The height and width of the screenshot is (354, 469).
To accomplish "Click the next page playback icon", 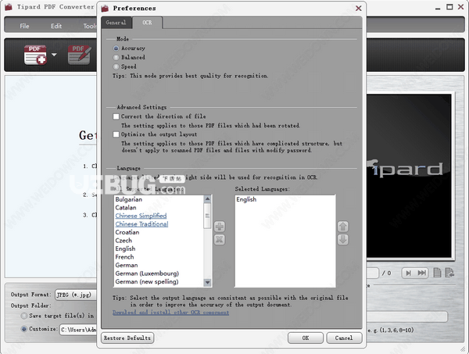I will 408,273.
